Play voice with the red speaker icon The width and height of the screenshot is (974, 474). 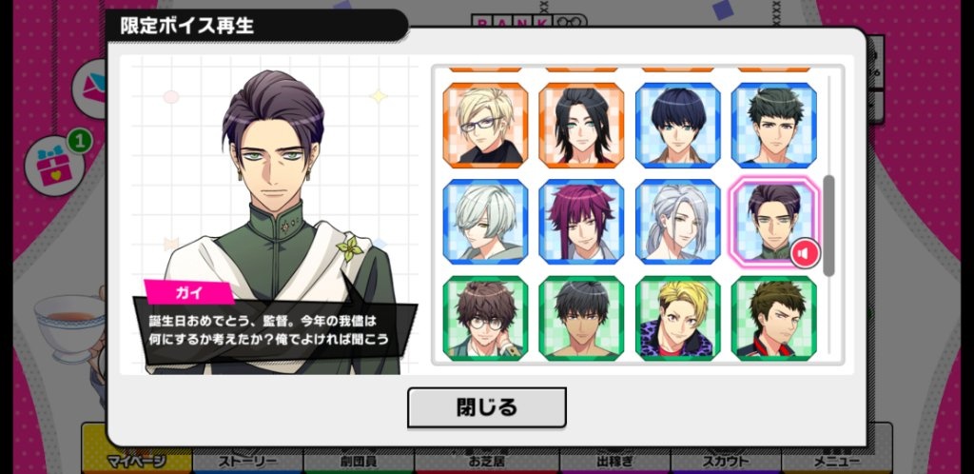805,253
